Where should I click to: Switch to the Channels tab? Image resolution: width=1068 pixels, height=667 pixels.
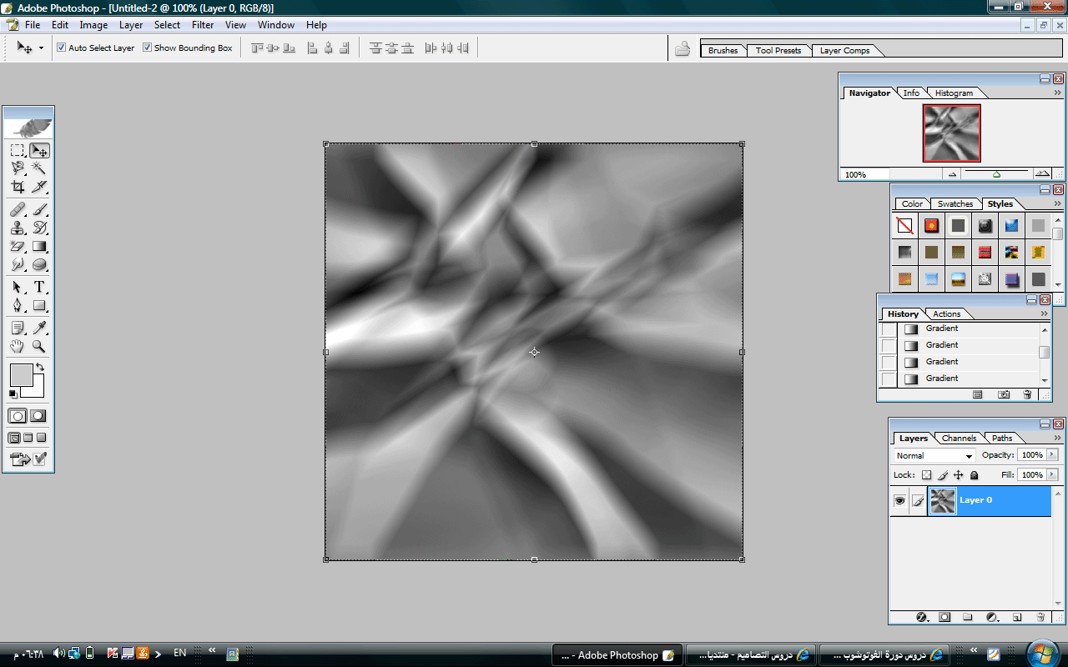point(959,438)
